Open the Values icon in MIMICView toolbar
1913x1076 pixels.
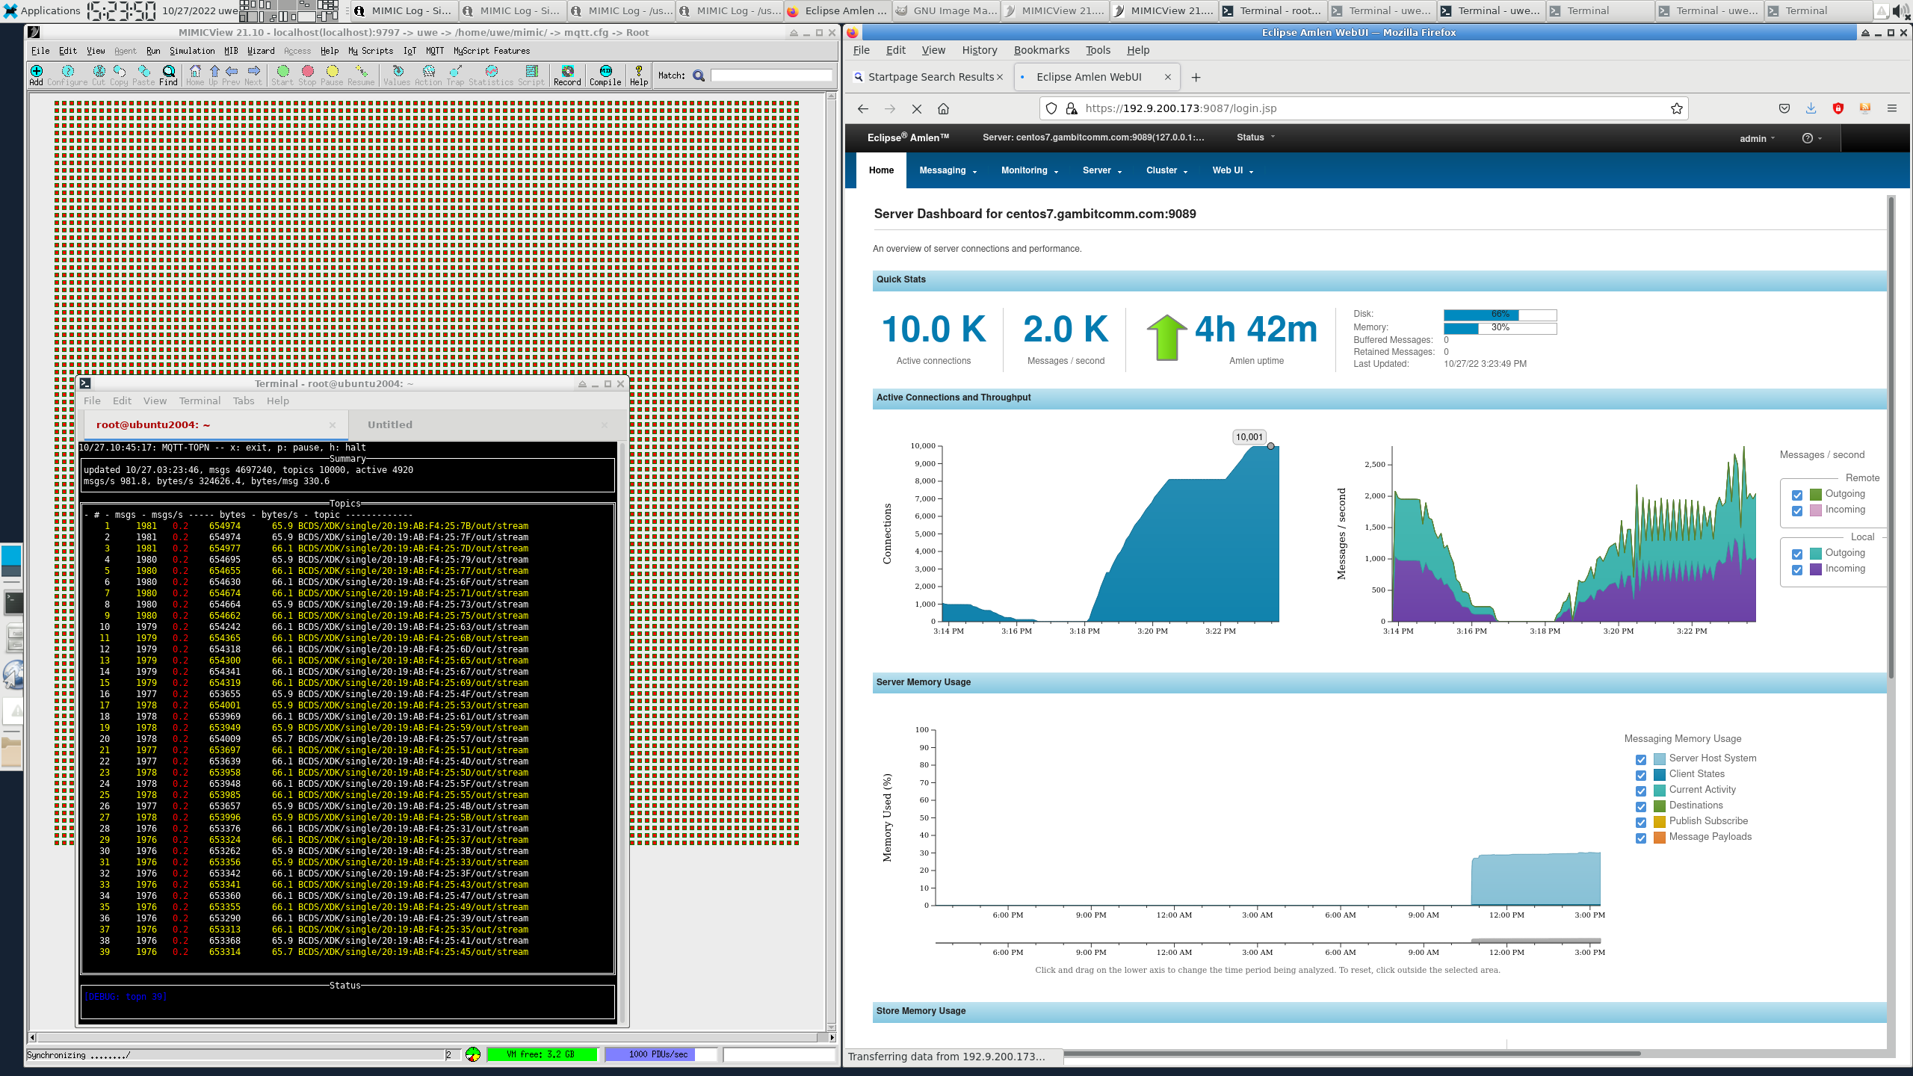pos(397,75)
